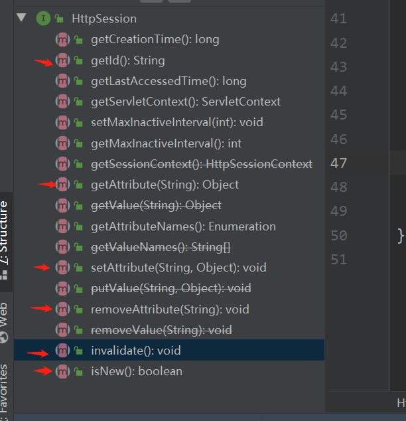Click the green interface icon beside HttpSession

(43, 18)
